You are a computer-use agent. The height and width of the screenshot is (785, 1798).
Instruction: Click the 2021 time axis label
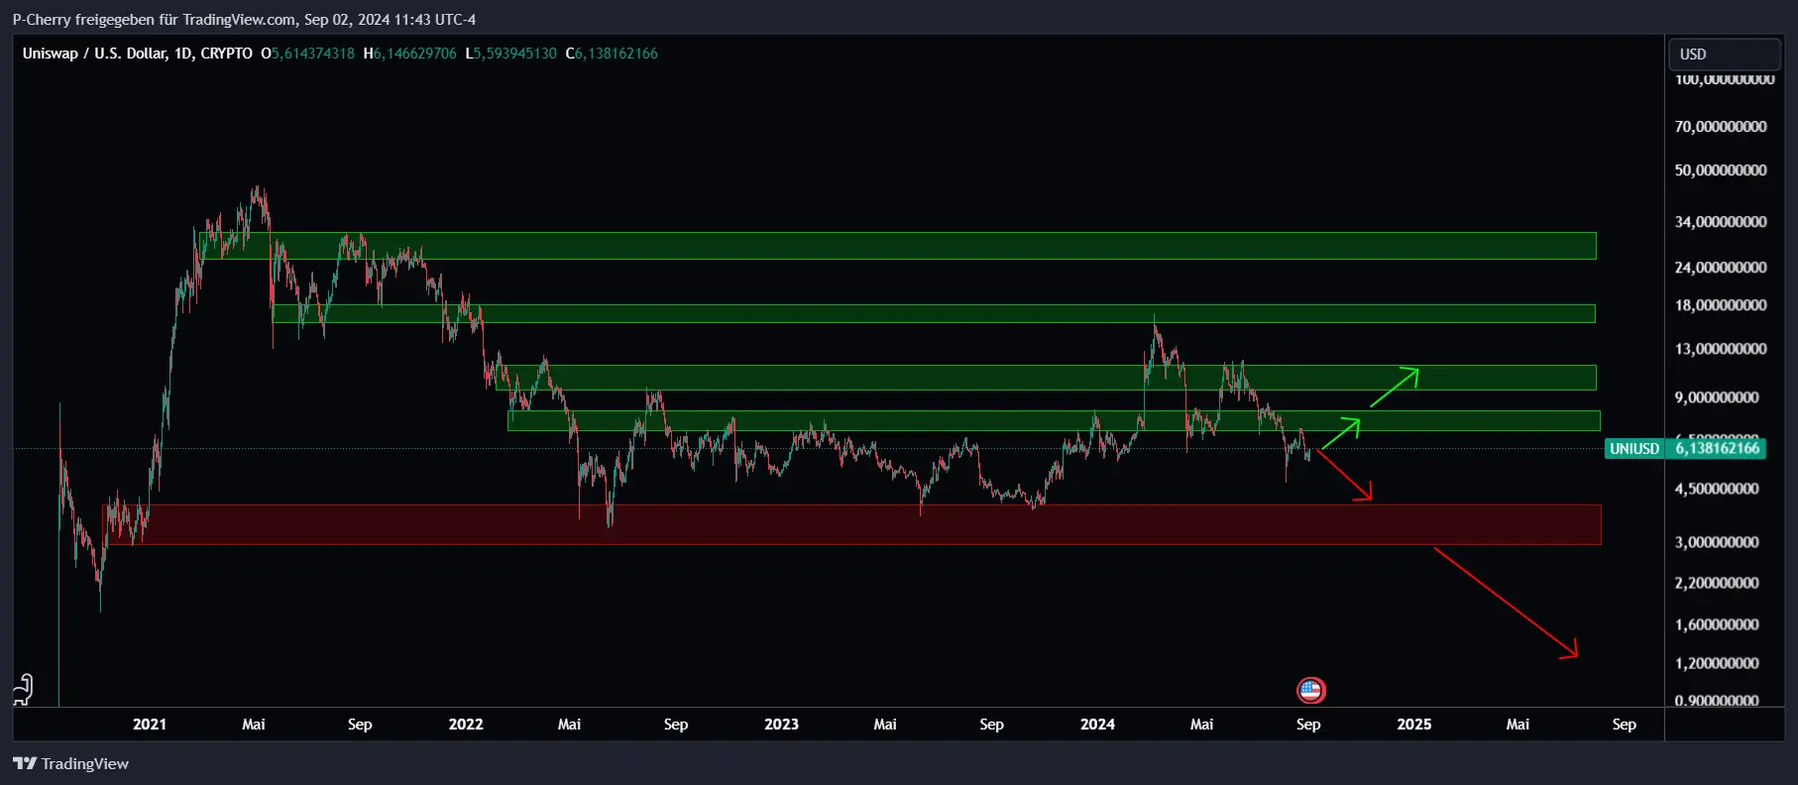(x=150, y=725)
